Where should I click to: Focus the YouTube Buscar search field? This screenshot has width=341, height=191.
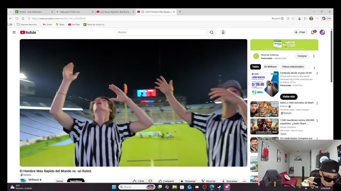point(161,32)
